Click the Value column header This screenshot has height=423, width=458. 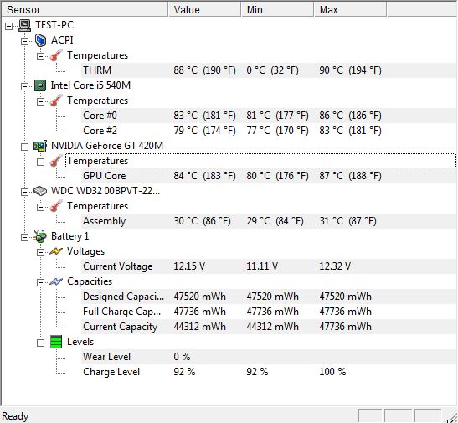[x=204, y=10]
